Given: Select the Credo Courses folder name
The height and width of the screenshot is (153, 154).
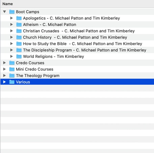Looking at the screenshot, I should click(x=30, y=63).
